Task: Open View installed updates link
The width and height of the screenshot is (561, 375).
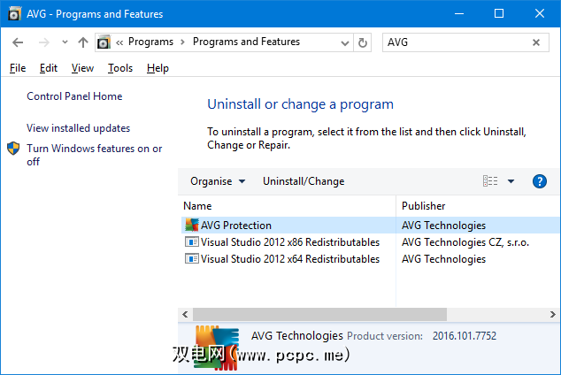Action: pyautogui.click(x=79, y=128)
